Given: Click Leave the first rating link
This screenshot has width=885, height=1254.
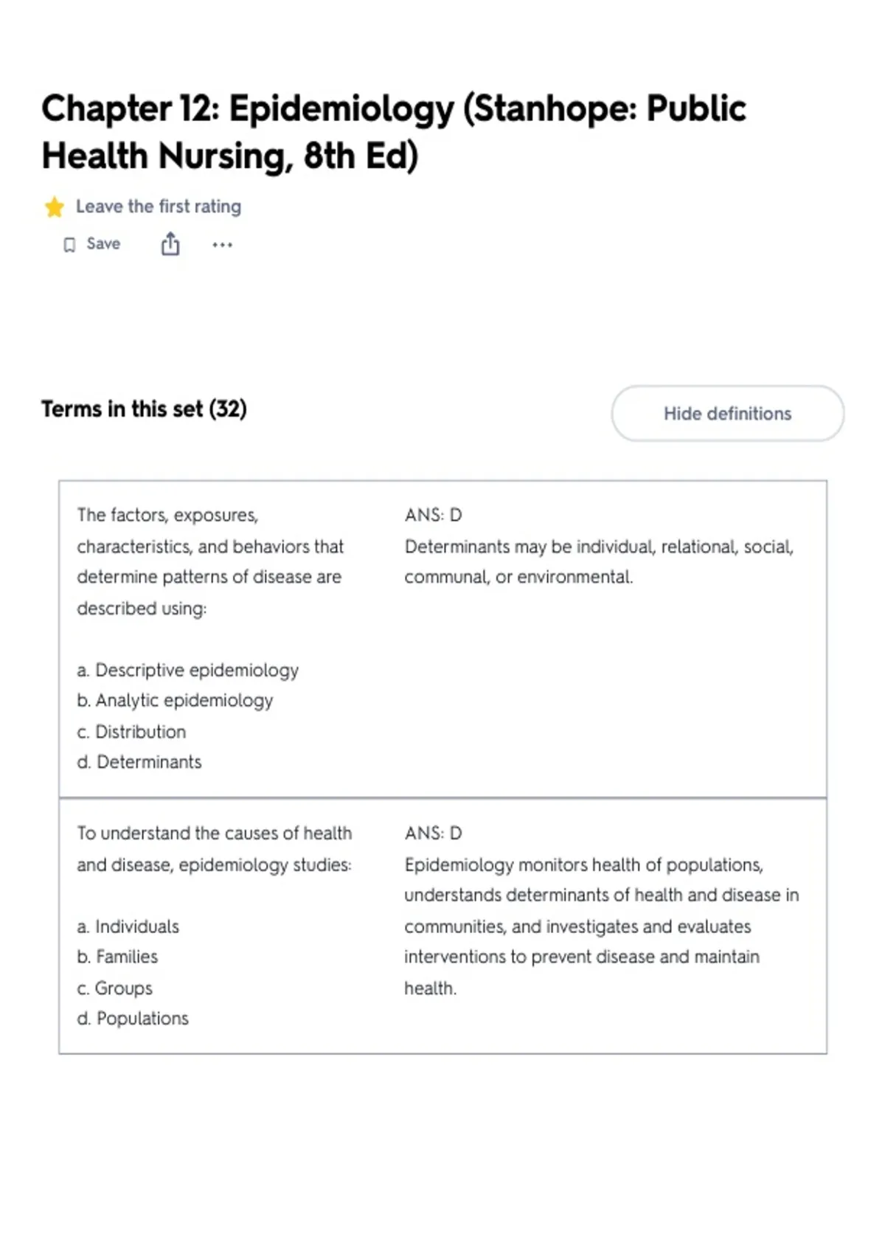Looking at the screenshot, I should pyautogui.click(x=159, y=207).
